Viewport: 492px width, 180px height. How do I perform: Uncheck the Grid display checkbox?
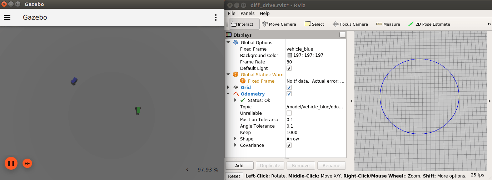pyautogui.click(x=289, y=87)
